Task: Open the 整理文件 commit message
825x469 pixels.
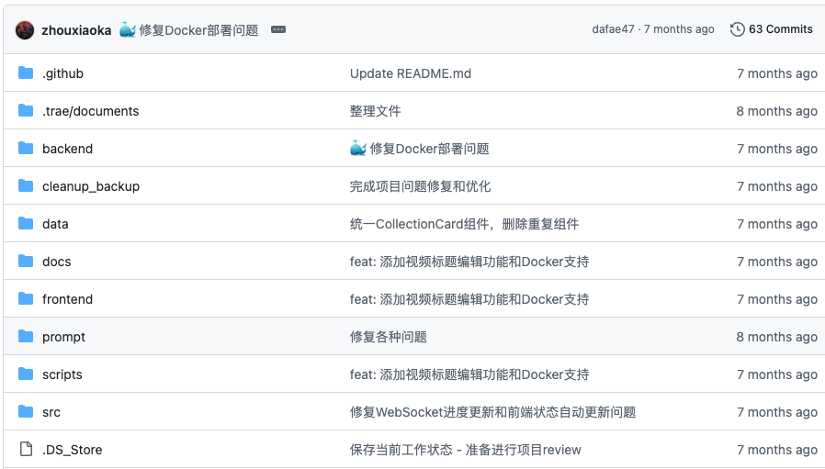Action: [x=375, y=111]
